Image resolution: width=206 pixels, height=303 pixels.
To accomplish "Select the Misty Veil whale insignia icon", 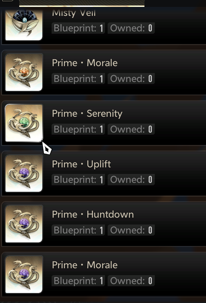I will [24, 25].
